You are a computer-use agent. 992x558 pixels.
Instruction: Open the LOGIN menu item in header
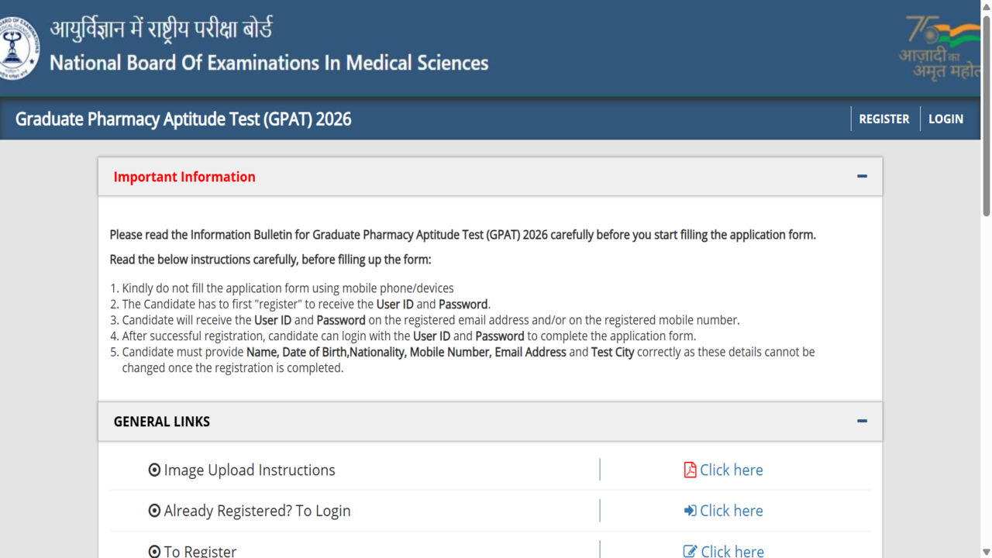[945, 119]
